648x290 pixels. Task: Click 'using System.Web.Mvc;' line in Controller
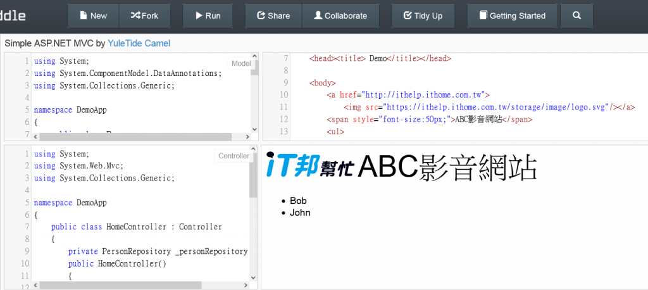pos(79,166)
